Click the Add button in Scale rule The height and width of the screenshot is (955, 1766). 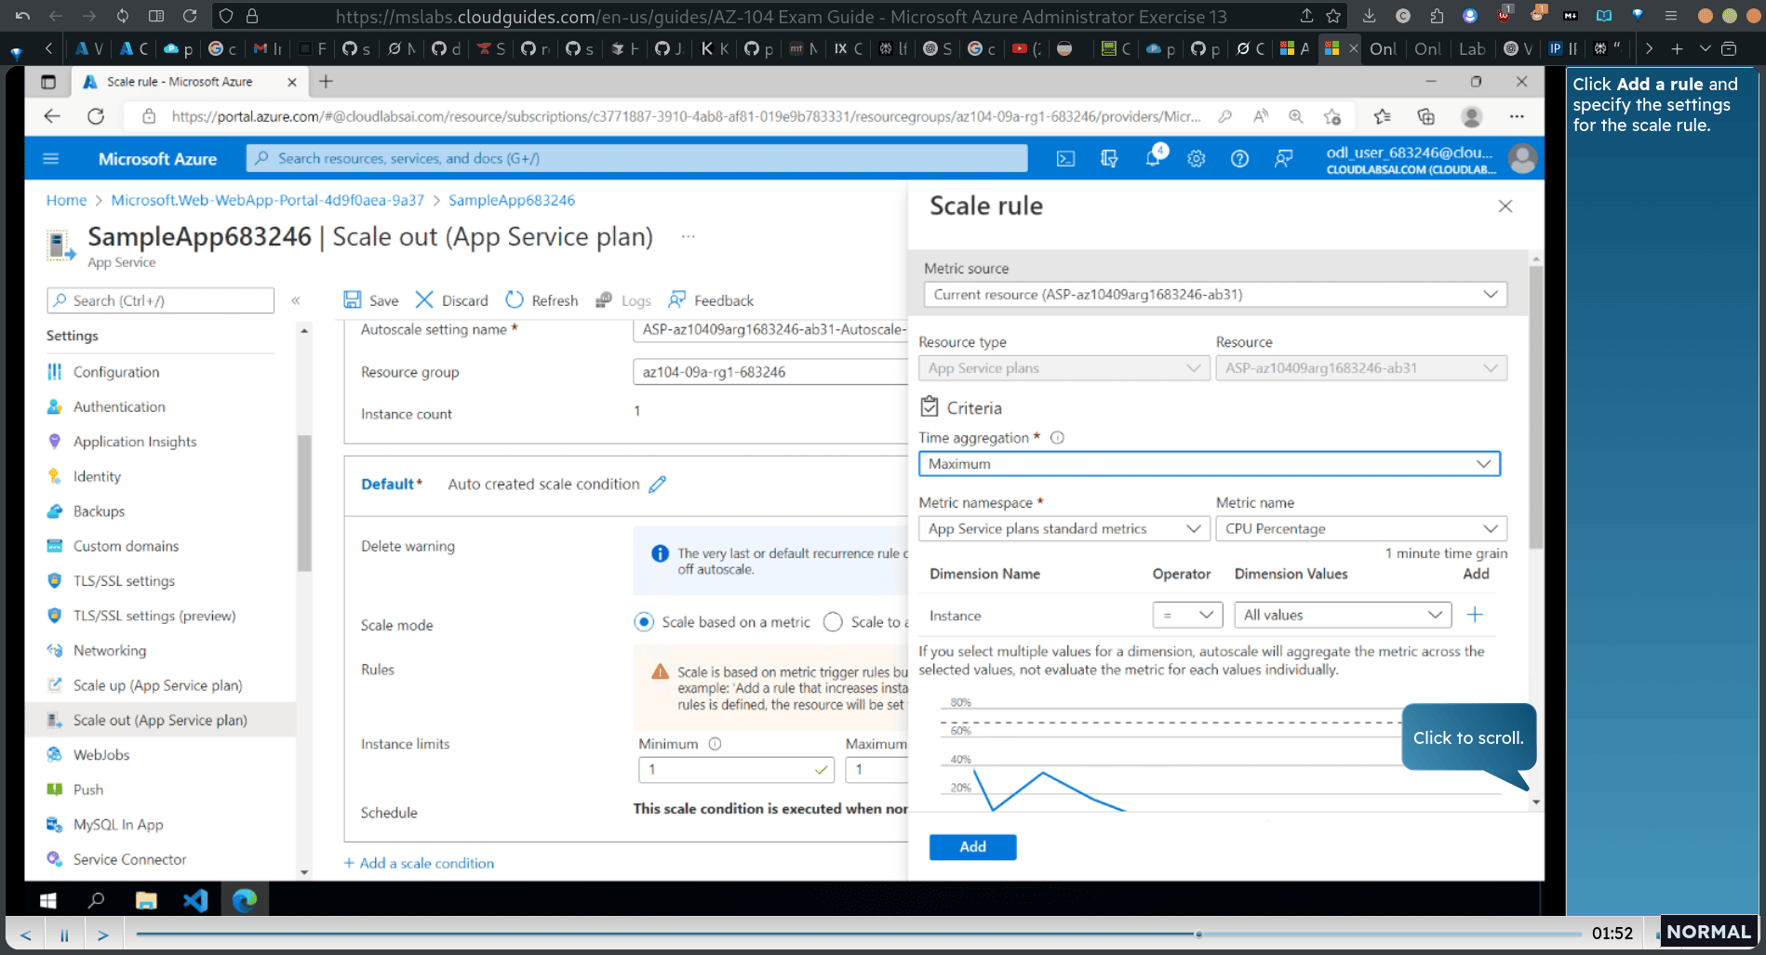(972, 847)
